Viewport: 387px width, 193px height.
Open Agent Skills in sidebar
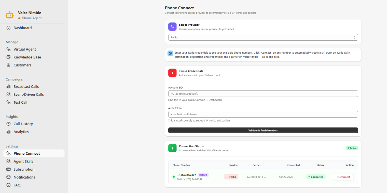34,161
